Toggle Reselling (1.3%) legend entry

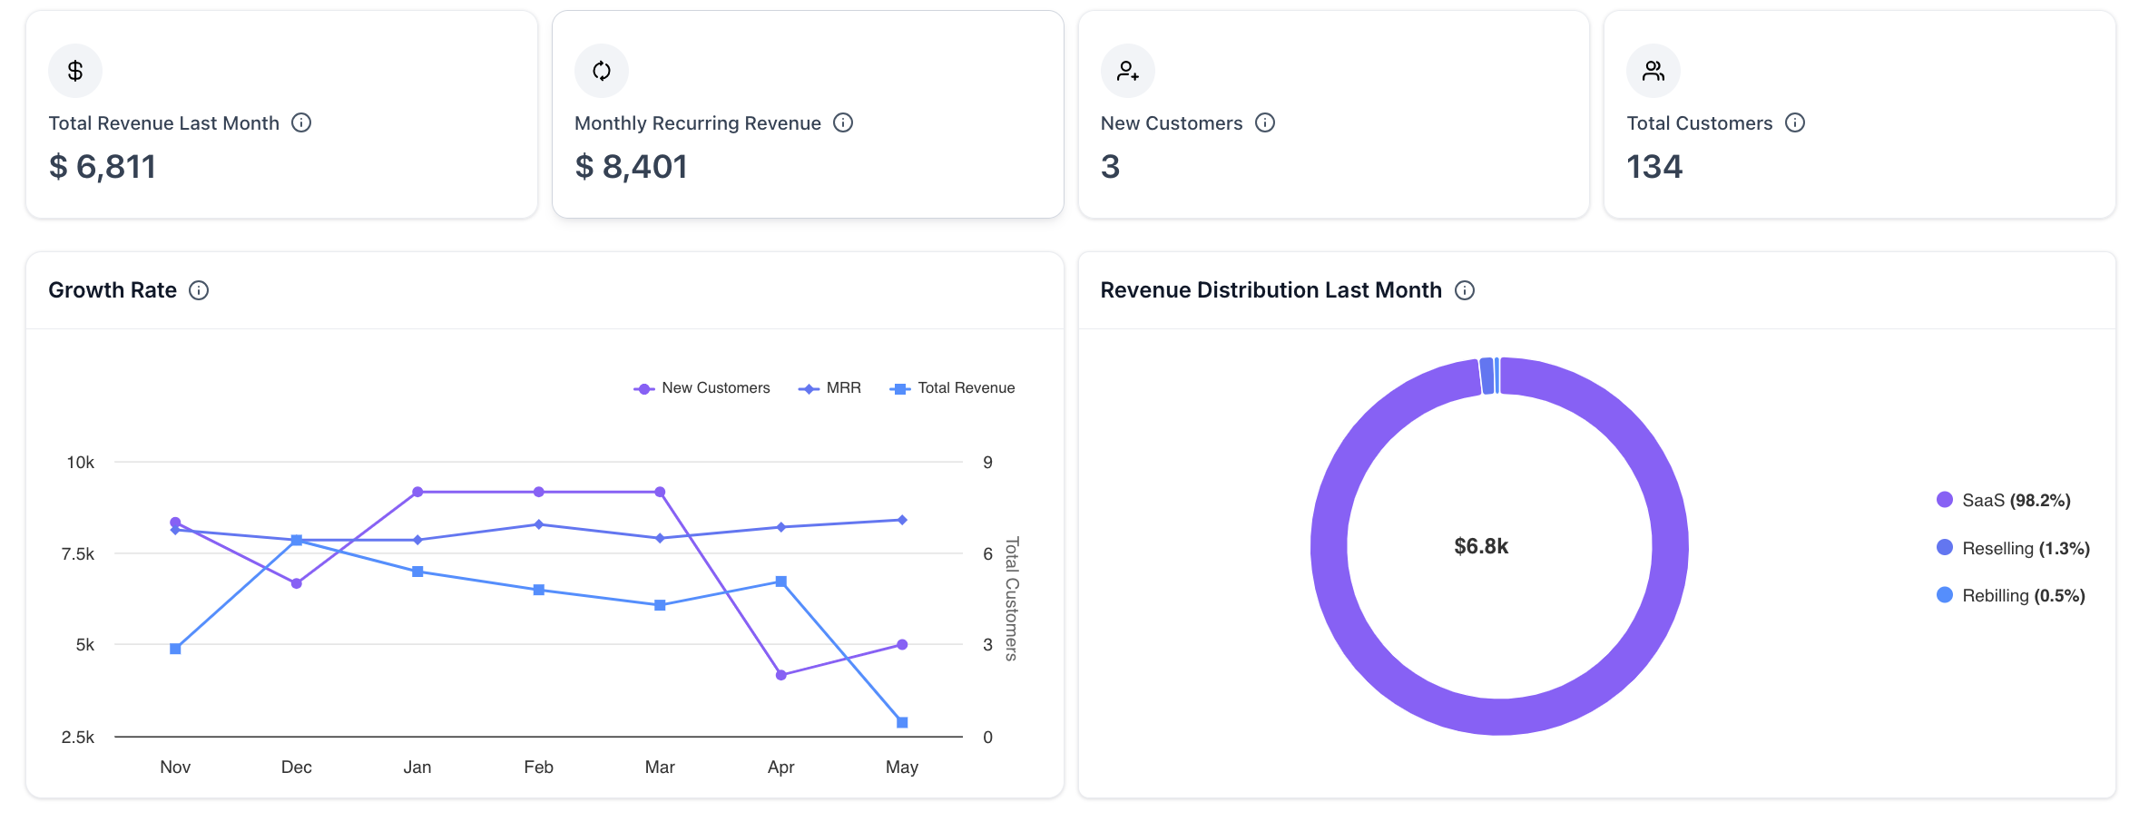[2013, 548]
